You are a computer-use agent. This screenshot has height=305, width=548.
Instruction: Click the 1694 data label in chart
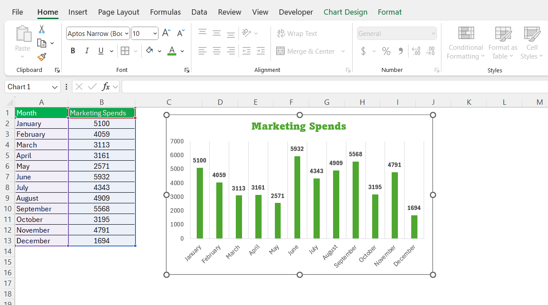414,208
